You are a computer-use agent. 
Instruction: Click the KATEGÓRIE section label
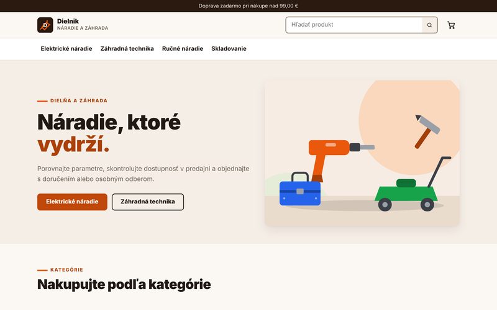click(x=67, y=270)
